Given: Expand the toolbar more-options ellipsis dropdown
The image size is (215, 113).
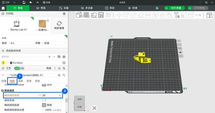Looking at the screenshot, I should pyautogui.click(x=198, y=15).
